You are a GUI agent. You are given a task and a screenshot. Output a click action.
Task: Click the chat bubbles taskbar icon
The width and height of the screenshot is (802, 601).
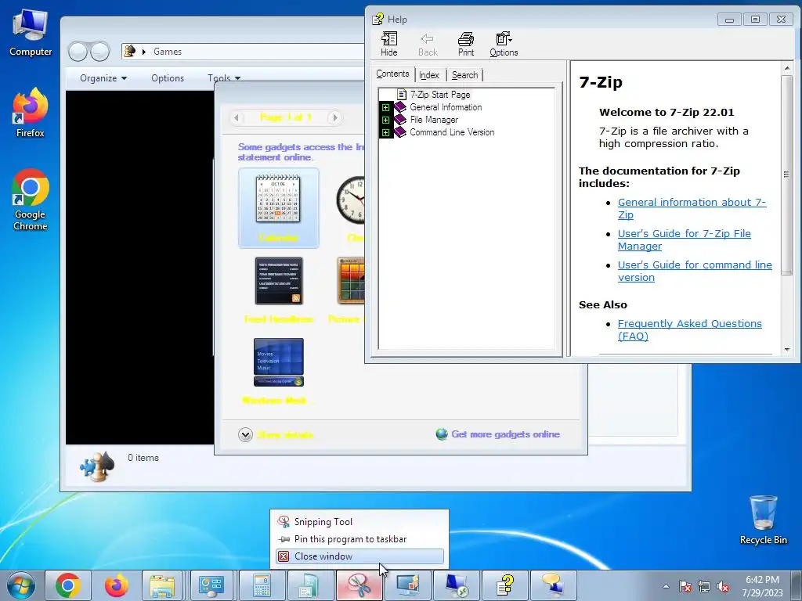pyautogui.click(x=554, y=585)
